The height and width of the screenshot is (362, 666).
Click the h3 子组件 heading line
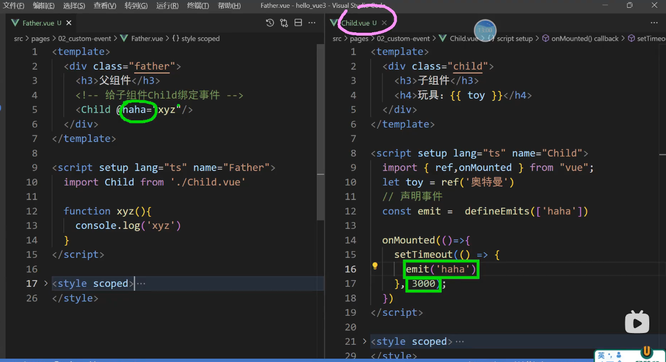[436, 81]
